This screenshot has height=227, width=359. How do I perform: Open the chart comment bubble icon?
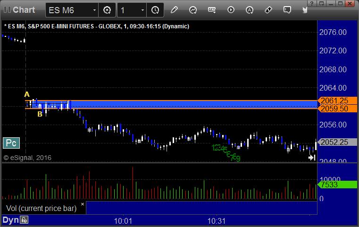pyautogui.click(x=287, y=10)
